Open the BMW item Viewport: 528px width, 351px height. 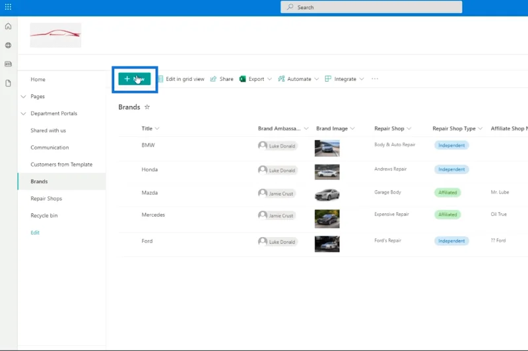point(148,145)
